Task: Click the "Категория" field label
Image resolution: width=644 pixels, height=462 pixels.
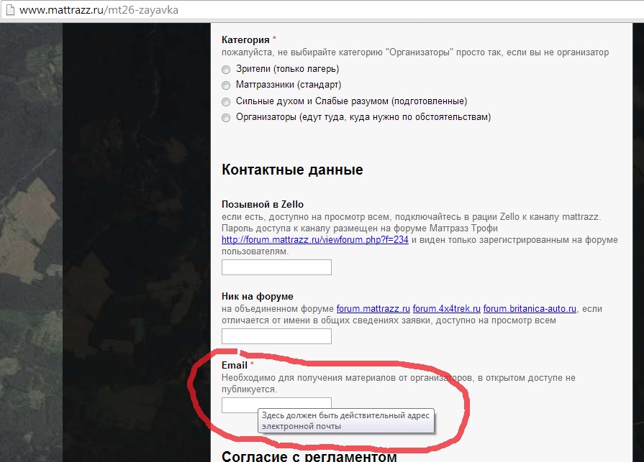Action: pos(245,40)
